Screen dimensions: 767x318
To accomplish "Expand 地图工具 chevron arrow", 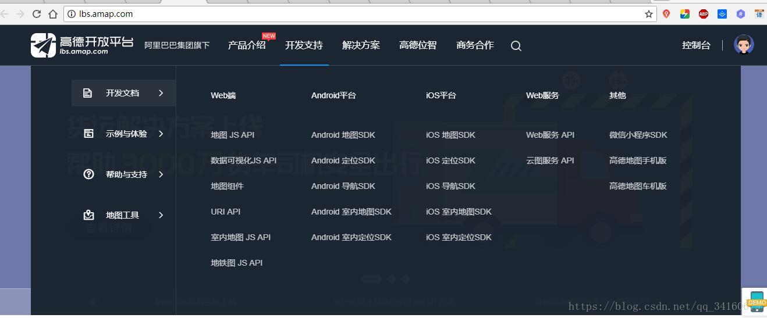I will tap(161, 215).
